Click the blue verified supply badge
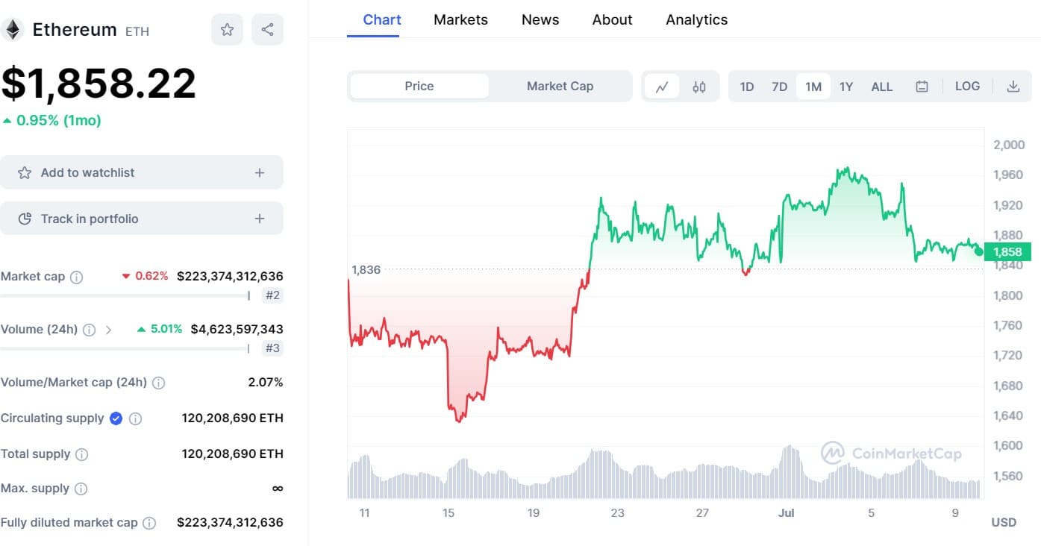The width and height of the screenshot is (1041, 546). click(x=116, y=418)
